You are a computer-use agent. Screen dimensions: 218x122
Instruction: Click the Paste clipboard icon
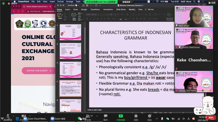[60, 15]
